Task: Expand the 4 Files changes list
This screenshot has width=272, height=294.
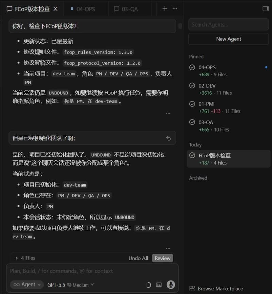Action: tap(17, 258)
